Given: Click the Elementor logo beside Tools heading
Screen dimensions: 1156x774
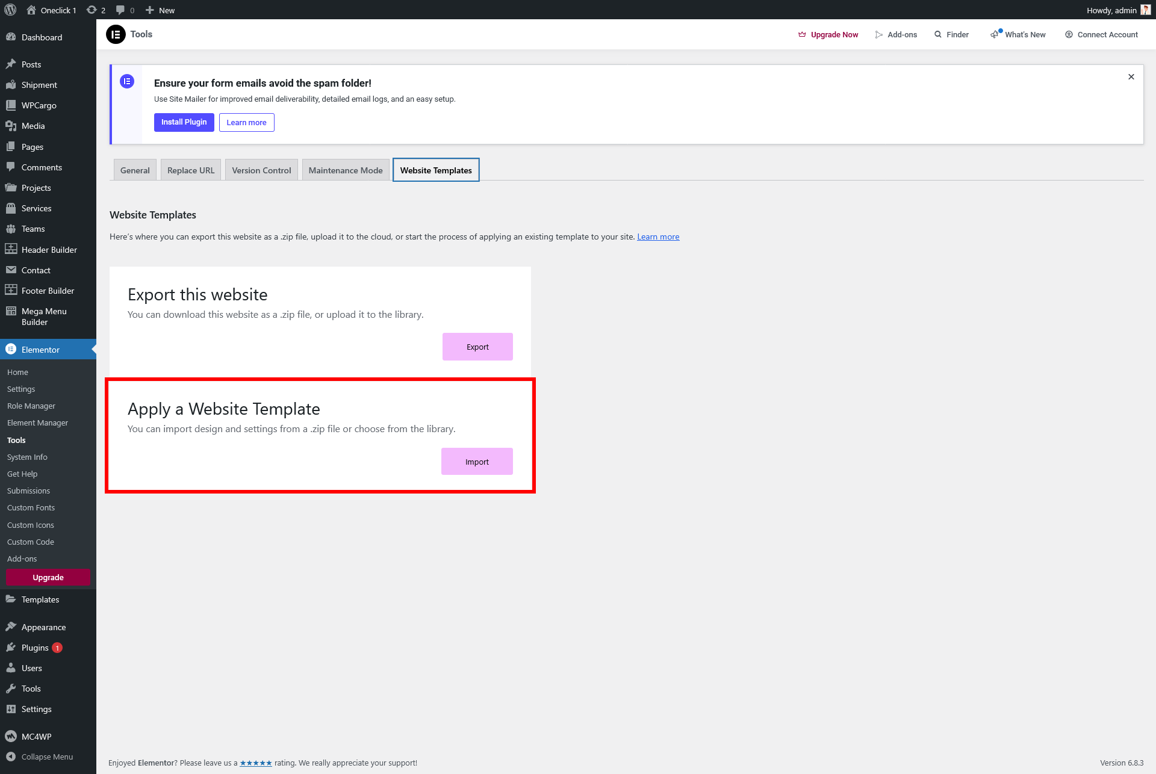Looking at the screenshot, I should [116, 34].
